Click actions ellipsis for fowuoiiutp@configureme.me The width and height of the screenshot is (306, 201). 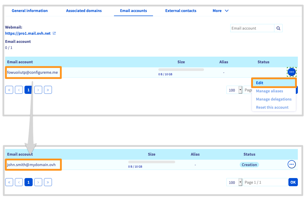[x=291, y=72]
